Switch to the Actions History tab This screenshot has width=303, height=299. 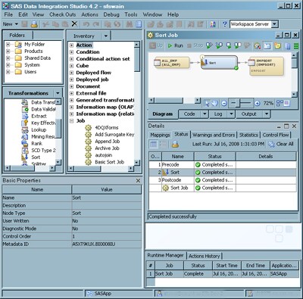[204, 256]
